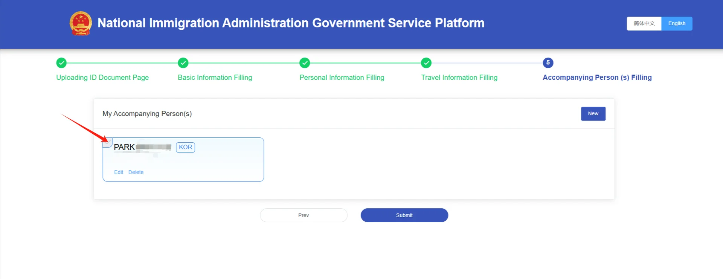Click the Personal Information Filling step checkmark
This screenshot has width=723, height=279.
click(x=305, y=63)
